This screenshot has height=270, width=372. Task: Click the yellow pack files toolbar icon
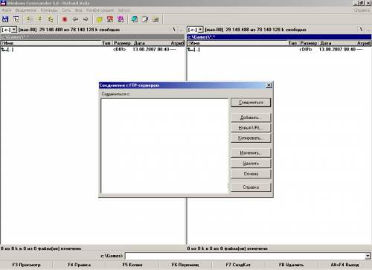[x=100, y=19]
